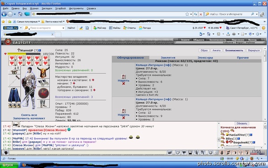Open the Файл menu
Viewport: 268px width, 168px height.
[5, 9]
